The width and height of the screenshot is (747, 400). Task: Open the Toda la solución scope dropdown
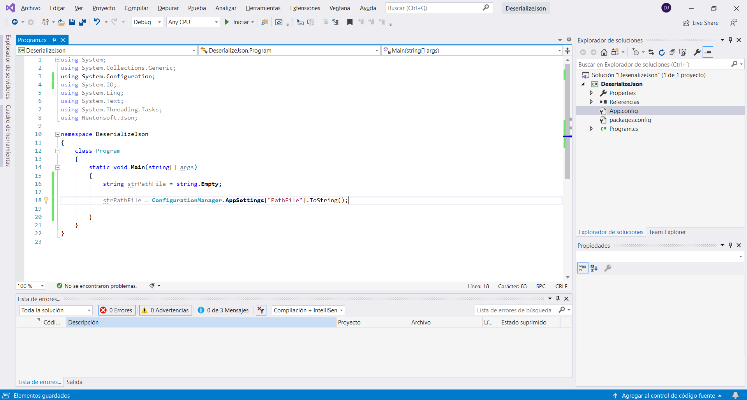tap(56, 310)
